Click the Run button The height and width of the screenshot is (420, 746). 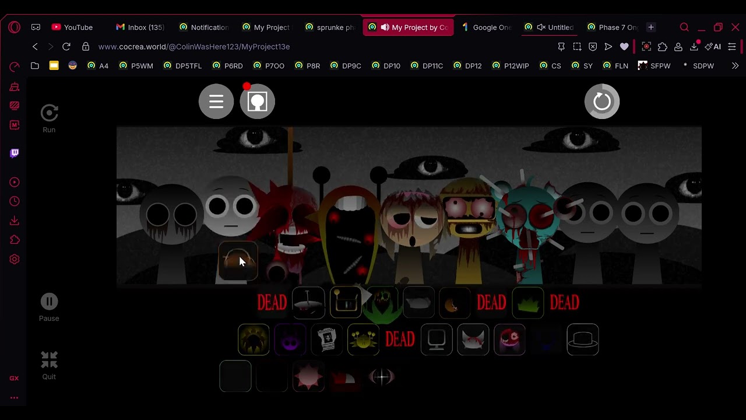(x=49, y=119)
